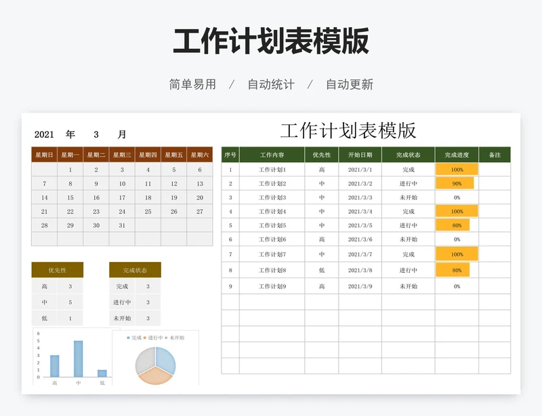
Task: Click the 自动更新 subtitle text
Action: (350, 85)
